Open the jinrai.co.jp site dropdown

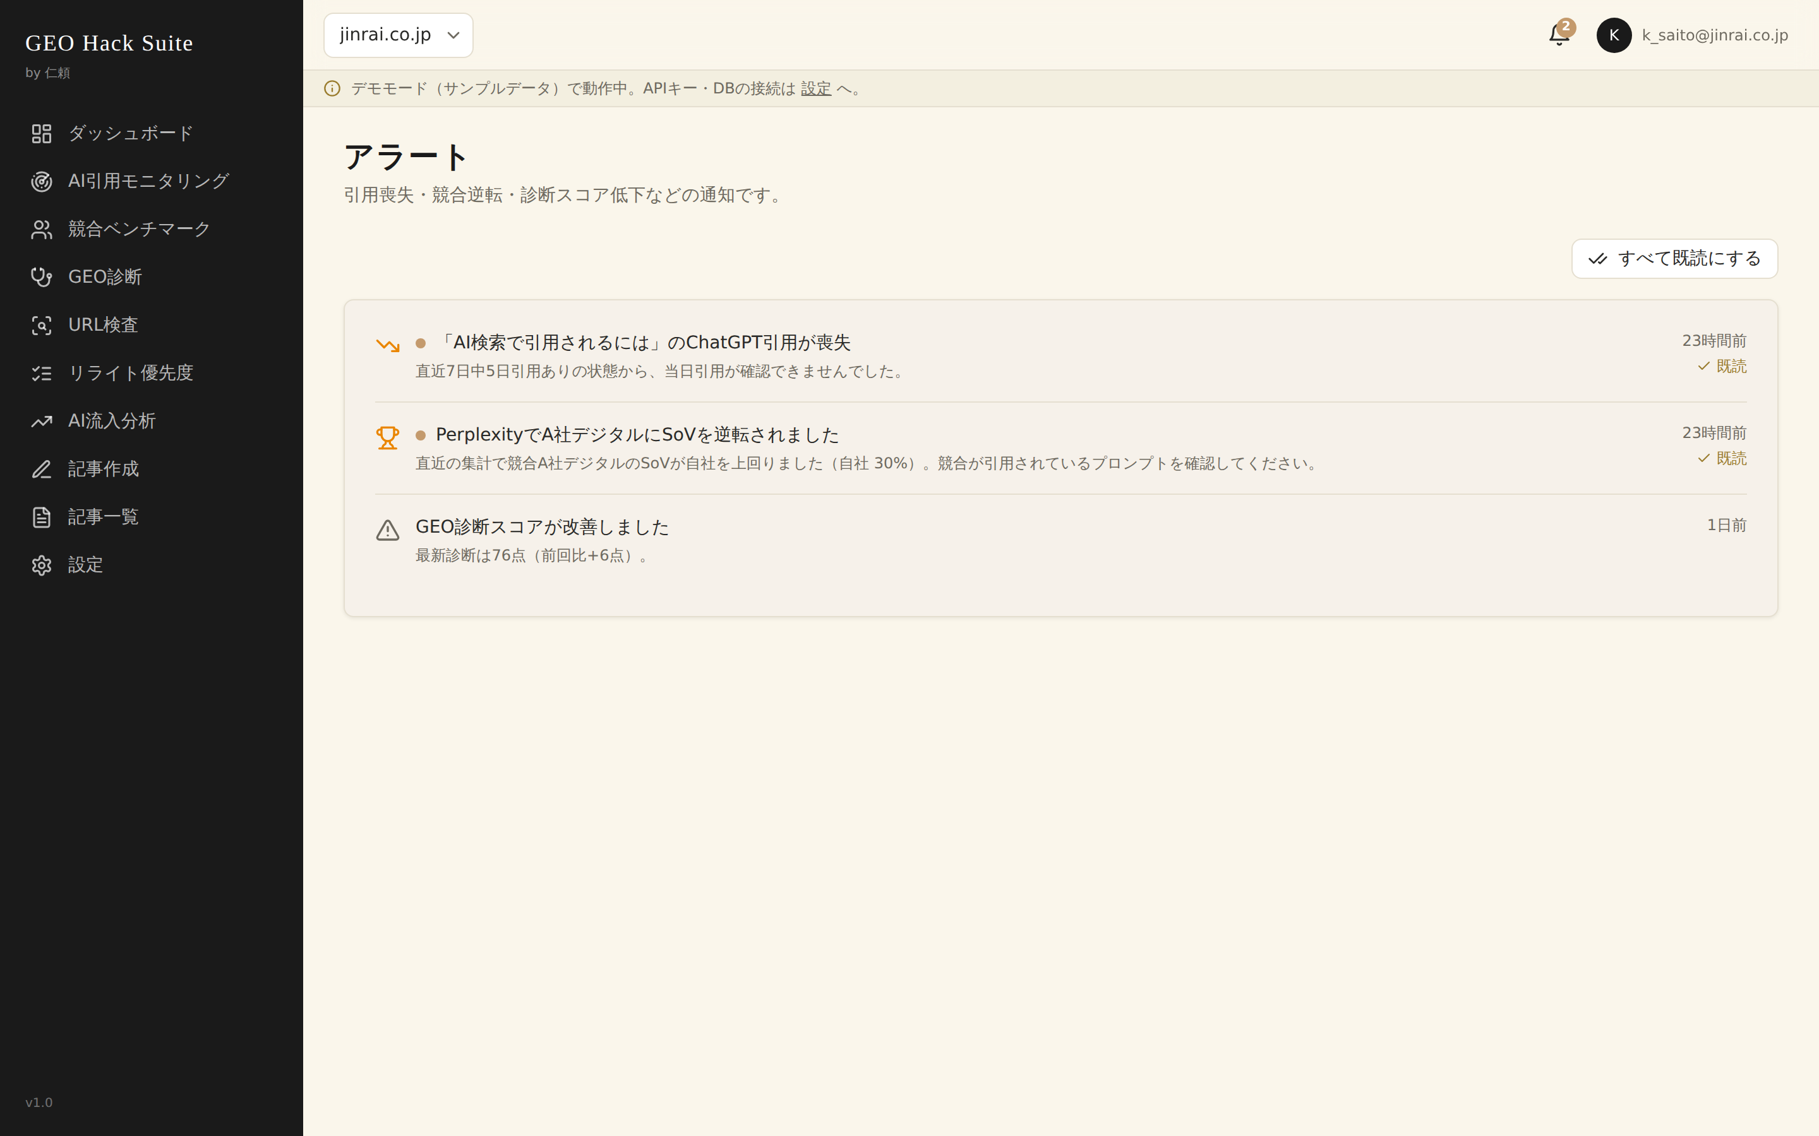pyautogui.click(x=399, y=35)
